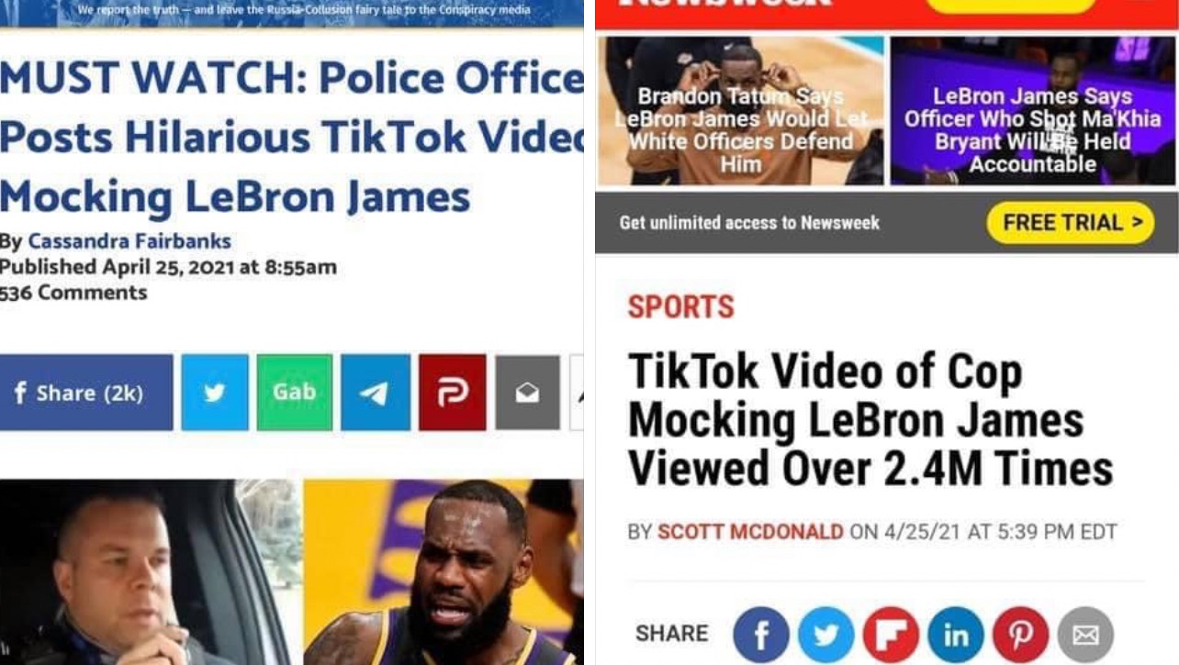
Task: Click Newsweek Facebook share icon
Action: pos(761,634)
